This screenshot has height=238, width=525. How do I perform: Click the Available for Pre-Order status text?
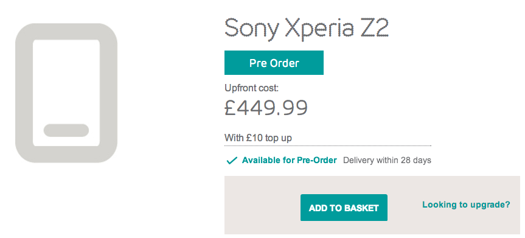[x=290, y=160]
